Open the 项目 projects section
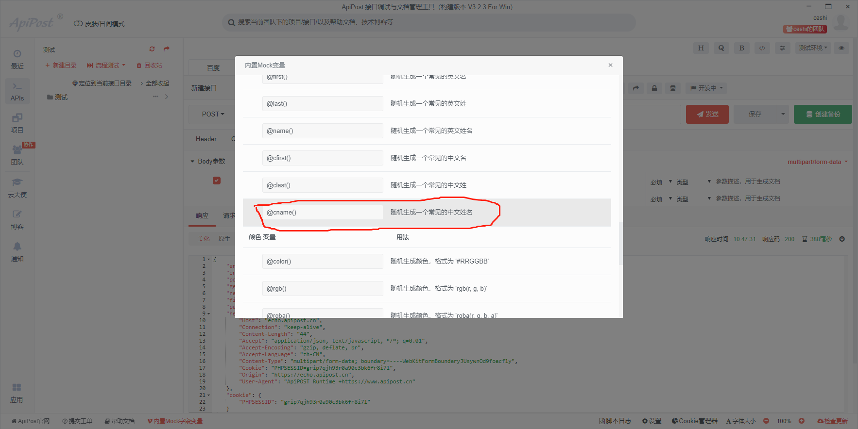Viewport: 858px width, 429px height. (x=17, y=123)
